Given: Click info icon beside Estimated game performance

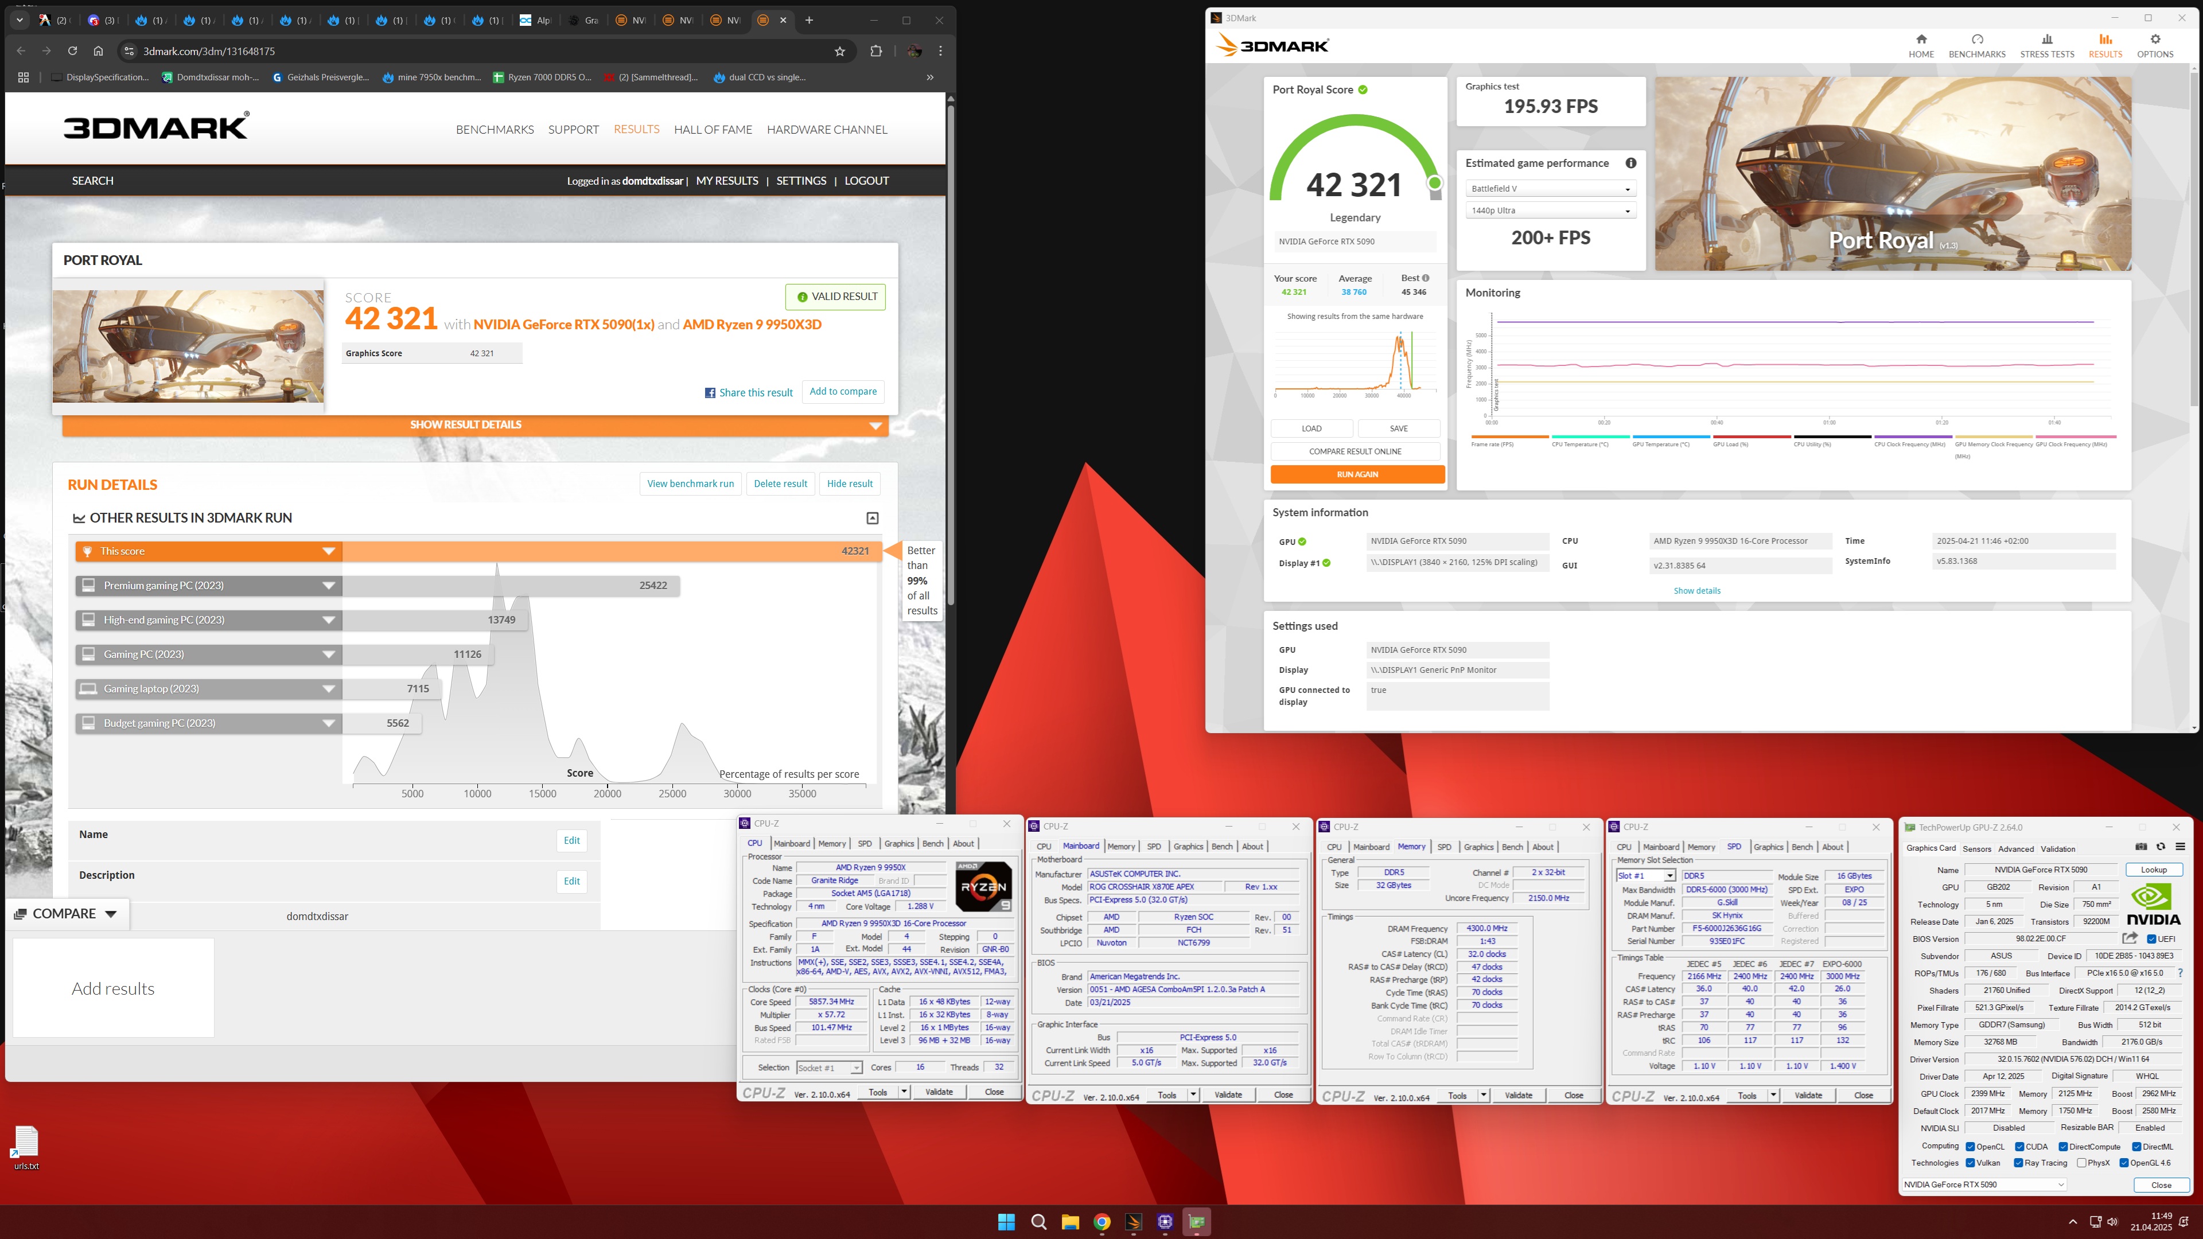Looking at the screenshot, I should click(x=1631, y=163).
